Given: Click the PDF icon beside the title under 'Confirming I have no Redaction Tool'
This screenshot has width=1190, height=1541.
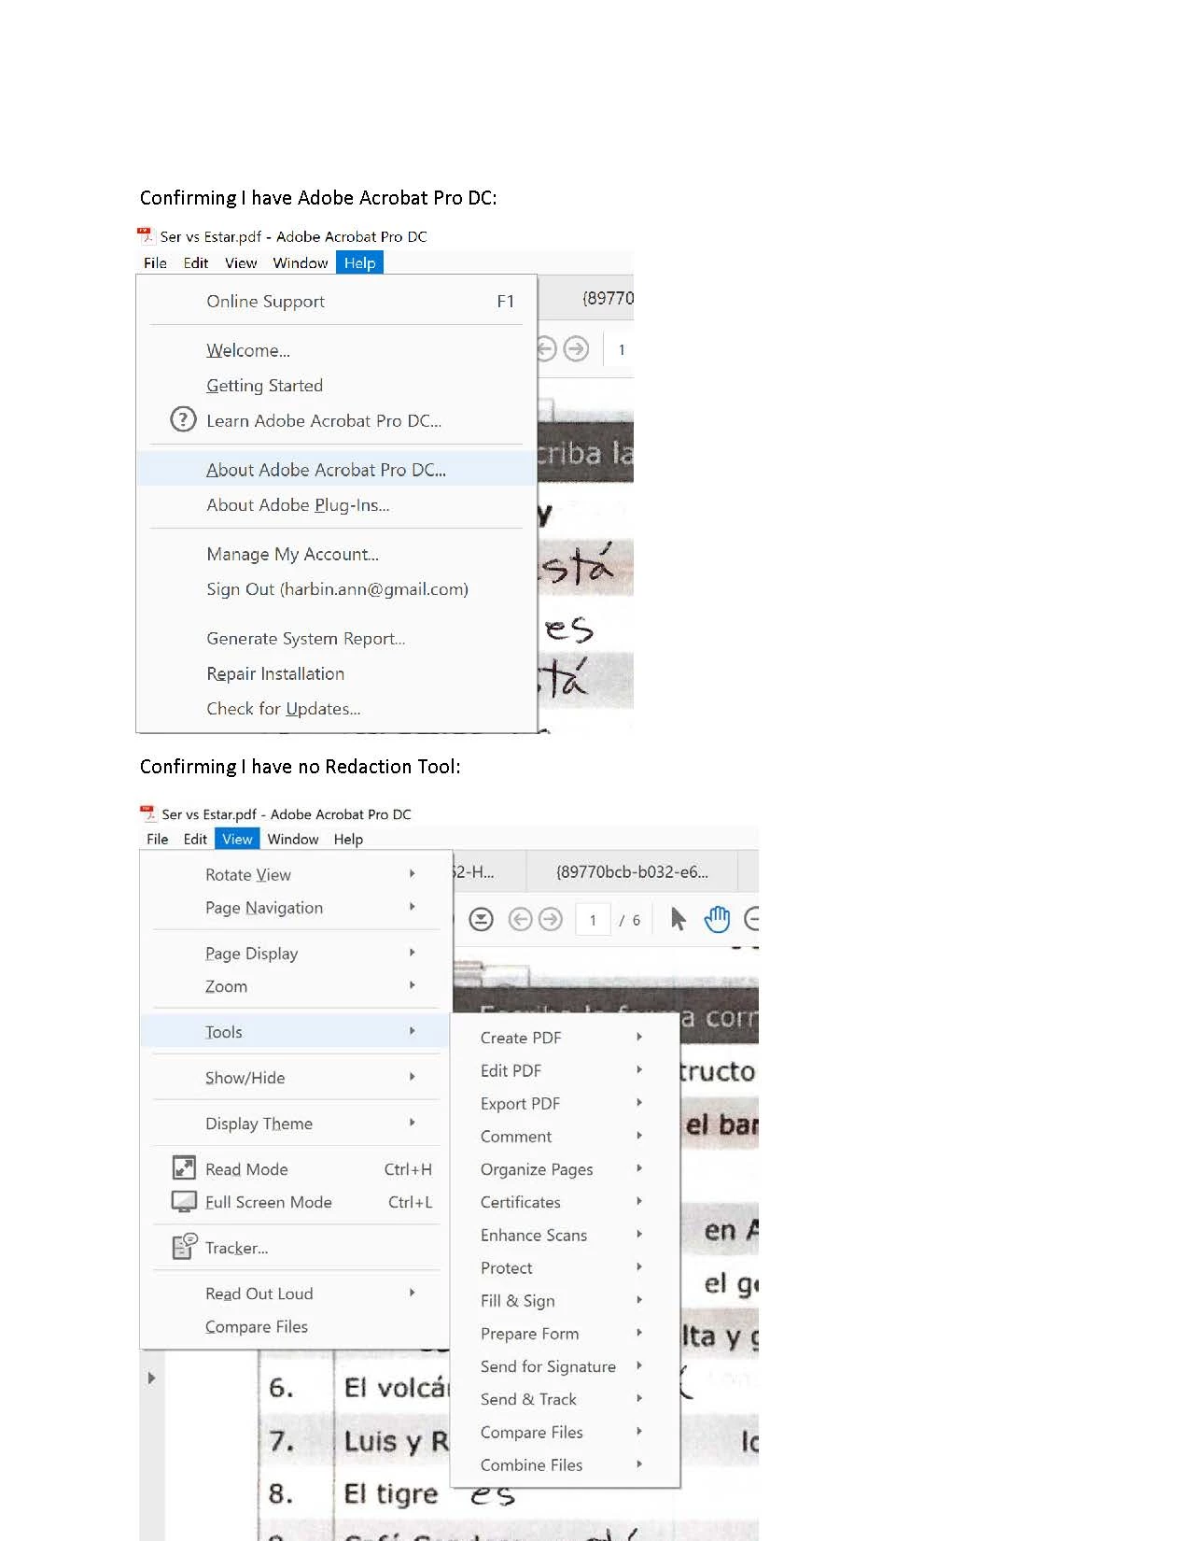Looking at the screenshot, I should click(147, 813).
